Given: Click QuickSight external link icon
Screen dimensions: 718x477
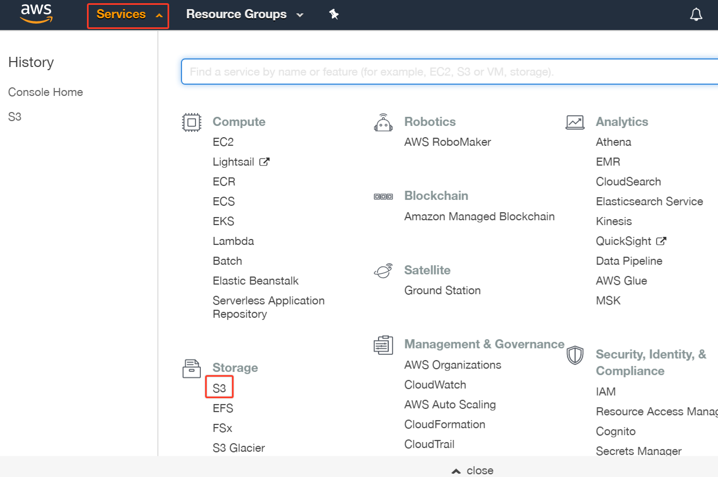Looking at the screenshot, I should pyautogui.click(x=661, y=241).
